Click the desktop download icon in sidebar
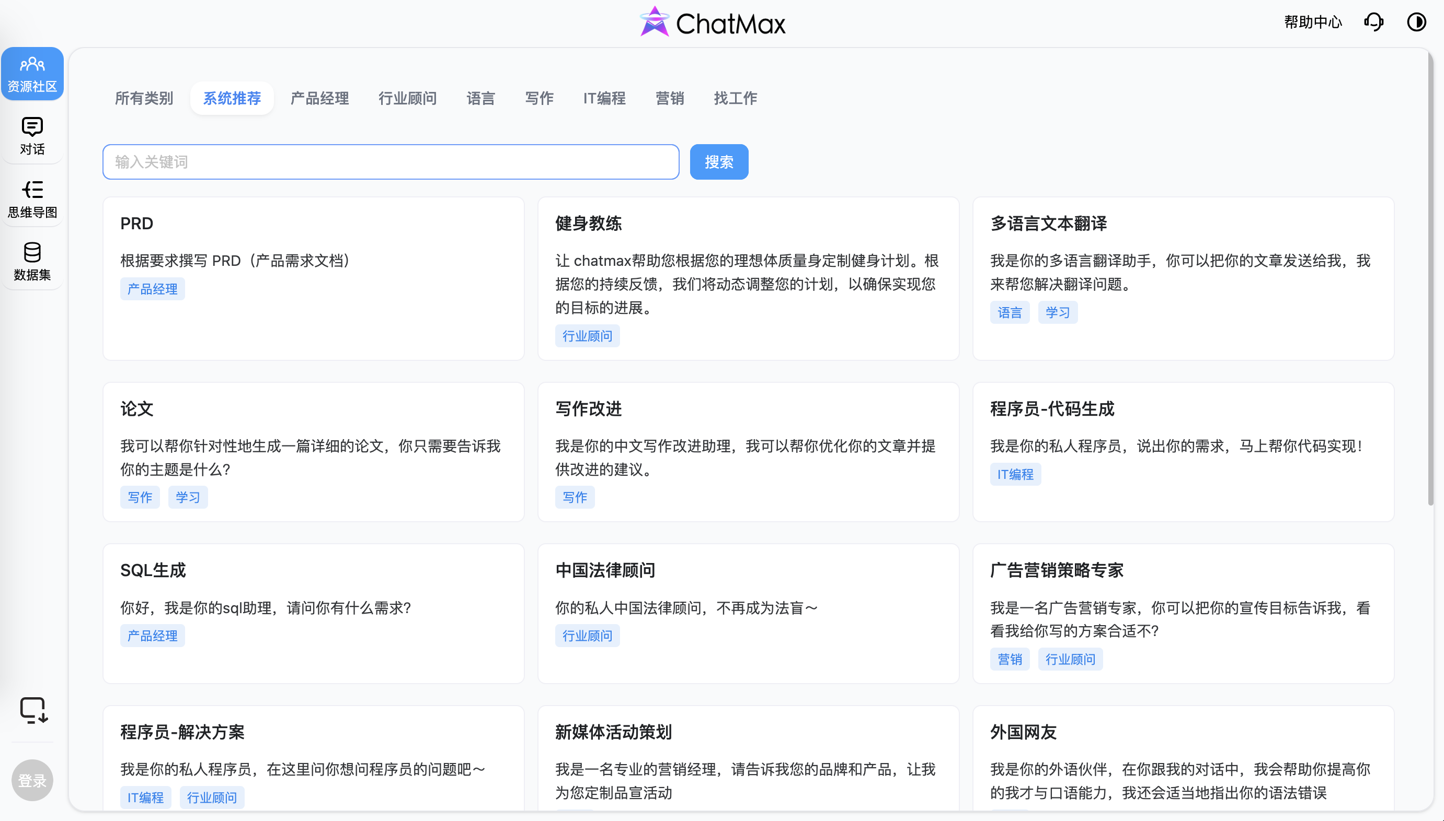This screenshot has width=1444, height=821. click(33, 710)
